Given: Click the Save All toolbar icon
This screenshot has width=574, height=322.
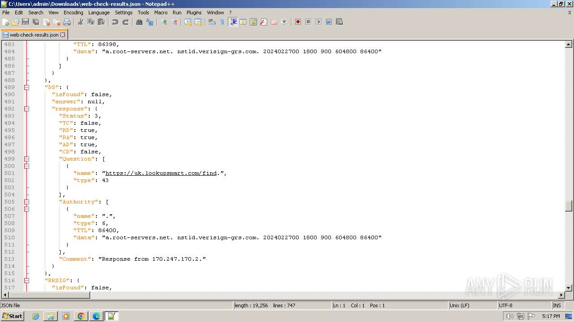Looking at the screenshot, I should [36, 22].
